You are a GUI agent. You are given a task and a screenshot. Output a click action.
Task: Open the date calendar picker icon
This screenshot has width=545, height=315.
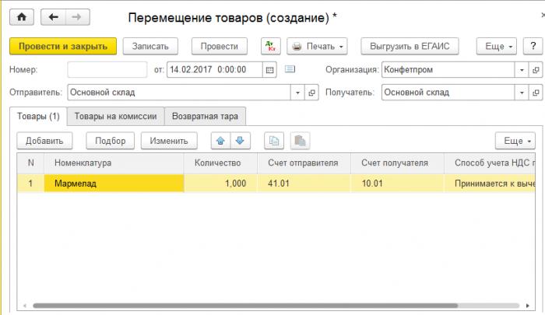click(x=269, y=70)
